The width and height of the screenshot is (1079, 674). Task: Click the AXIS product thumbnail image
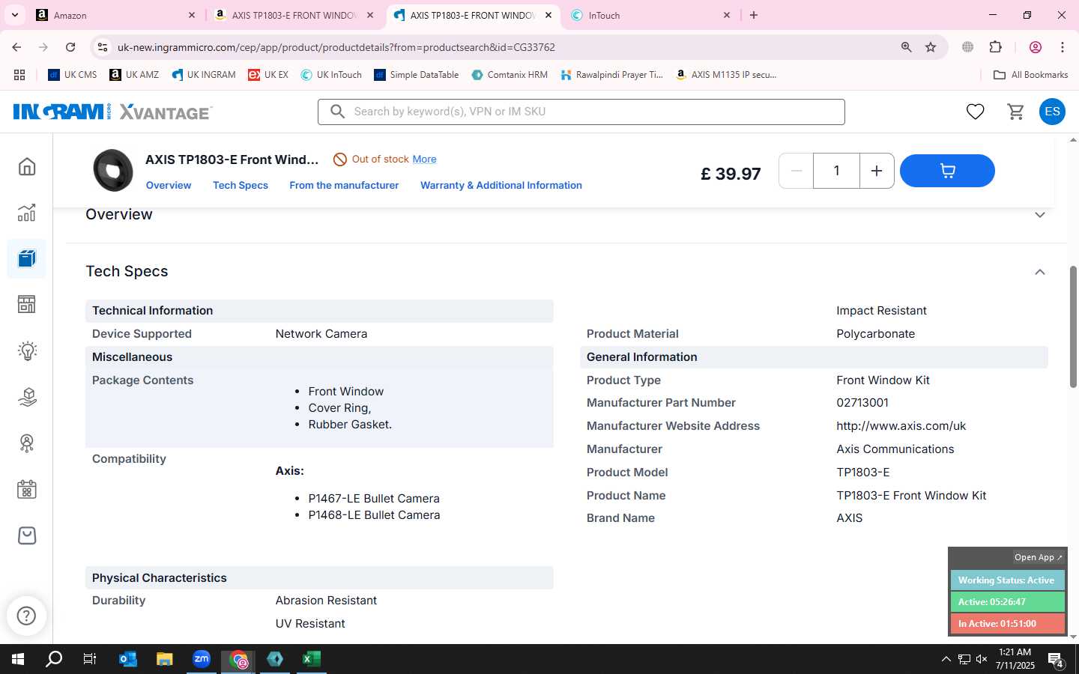click(x=113, y=171)
